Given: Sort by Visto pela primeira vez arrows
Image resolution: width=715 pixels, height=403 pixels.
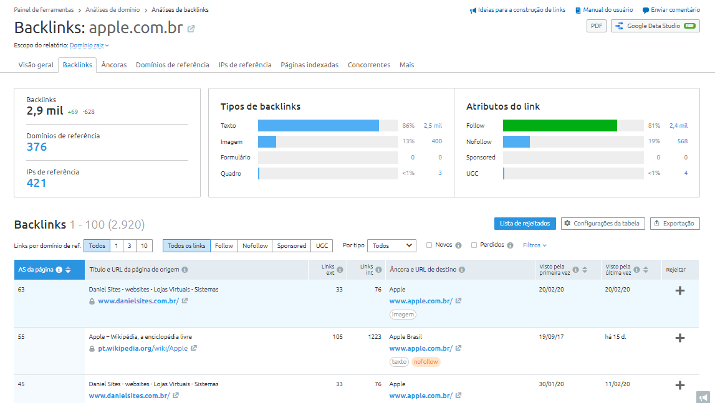Looking at the screenshot, I should pos(585,270).
